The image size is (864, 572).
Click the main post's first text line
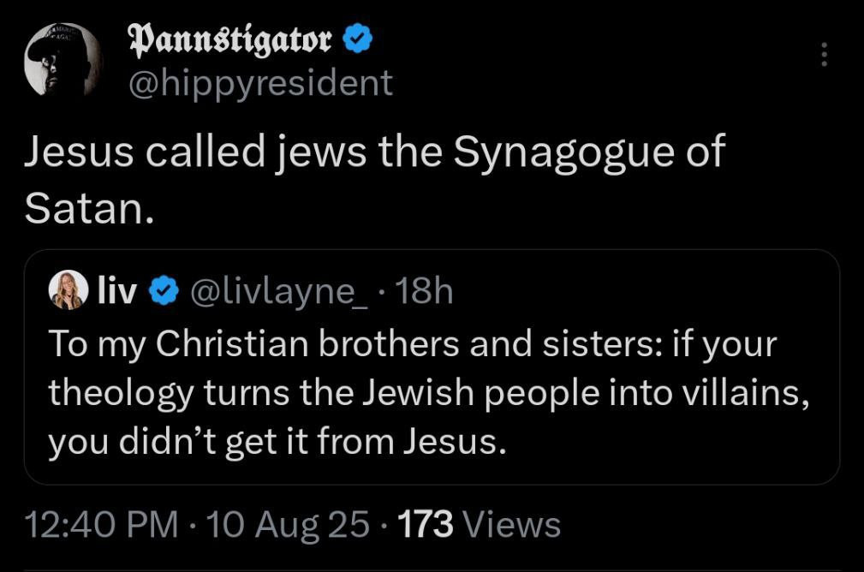pyautogui.click(x=374, y=153)
